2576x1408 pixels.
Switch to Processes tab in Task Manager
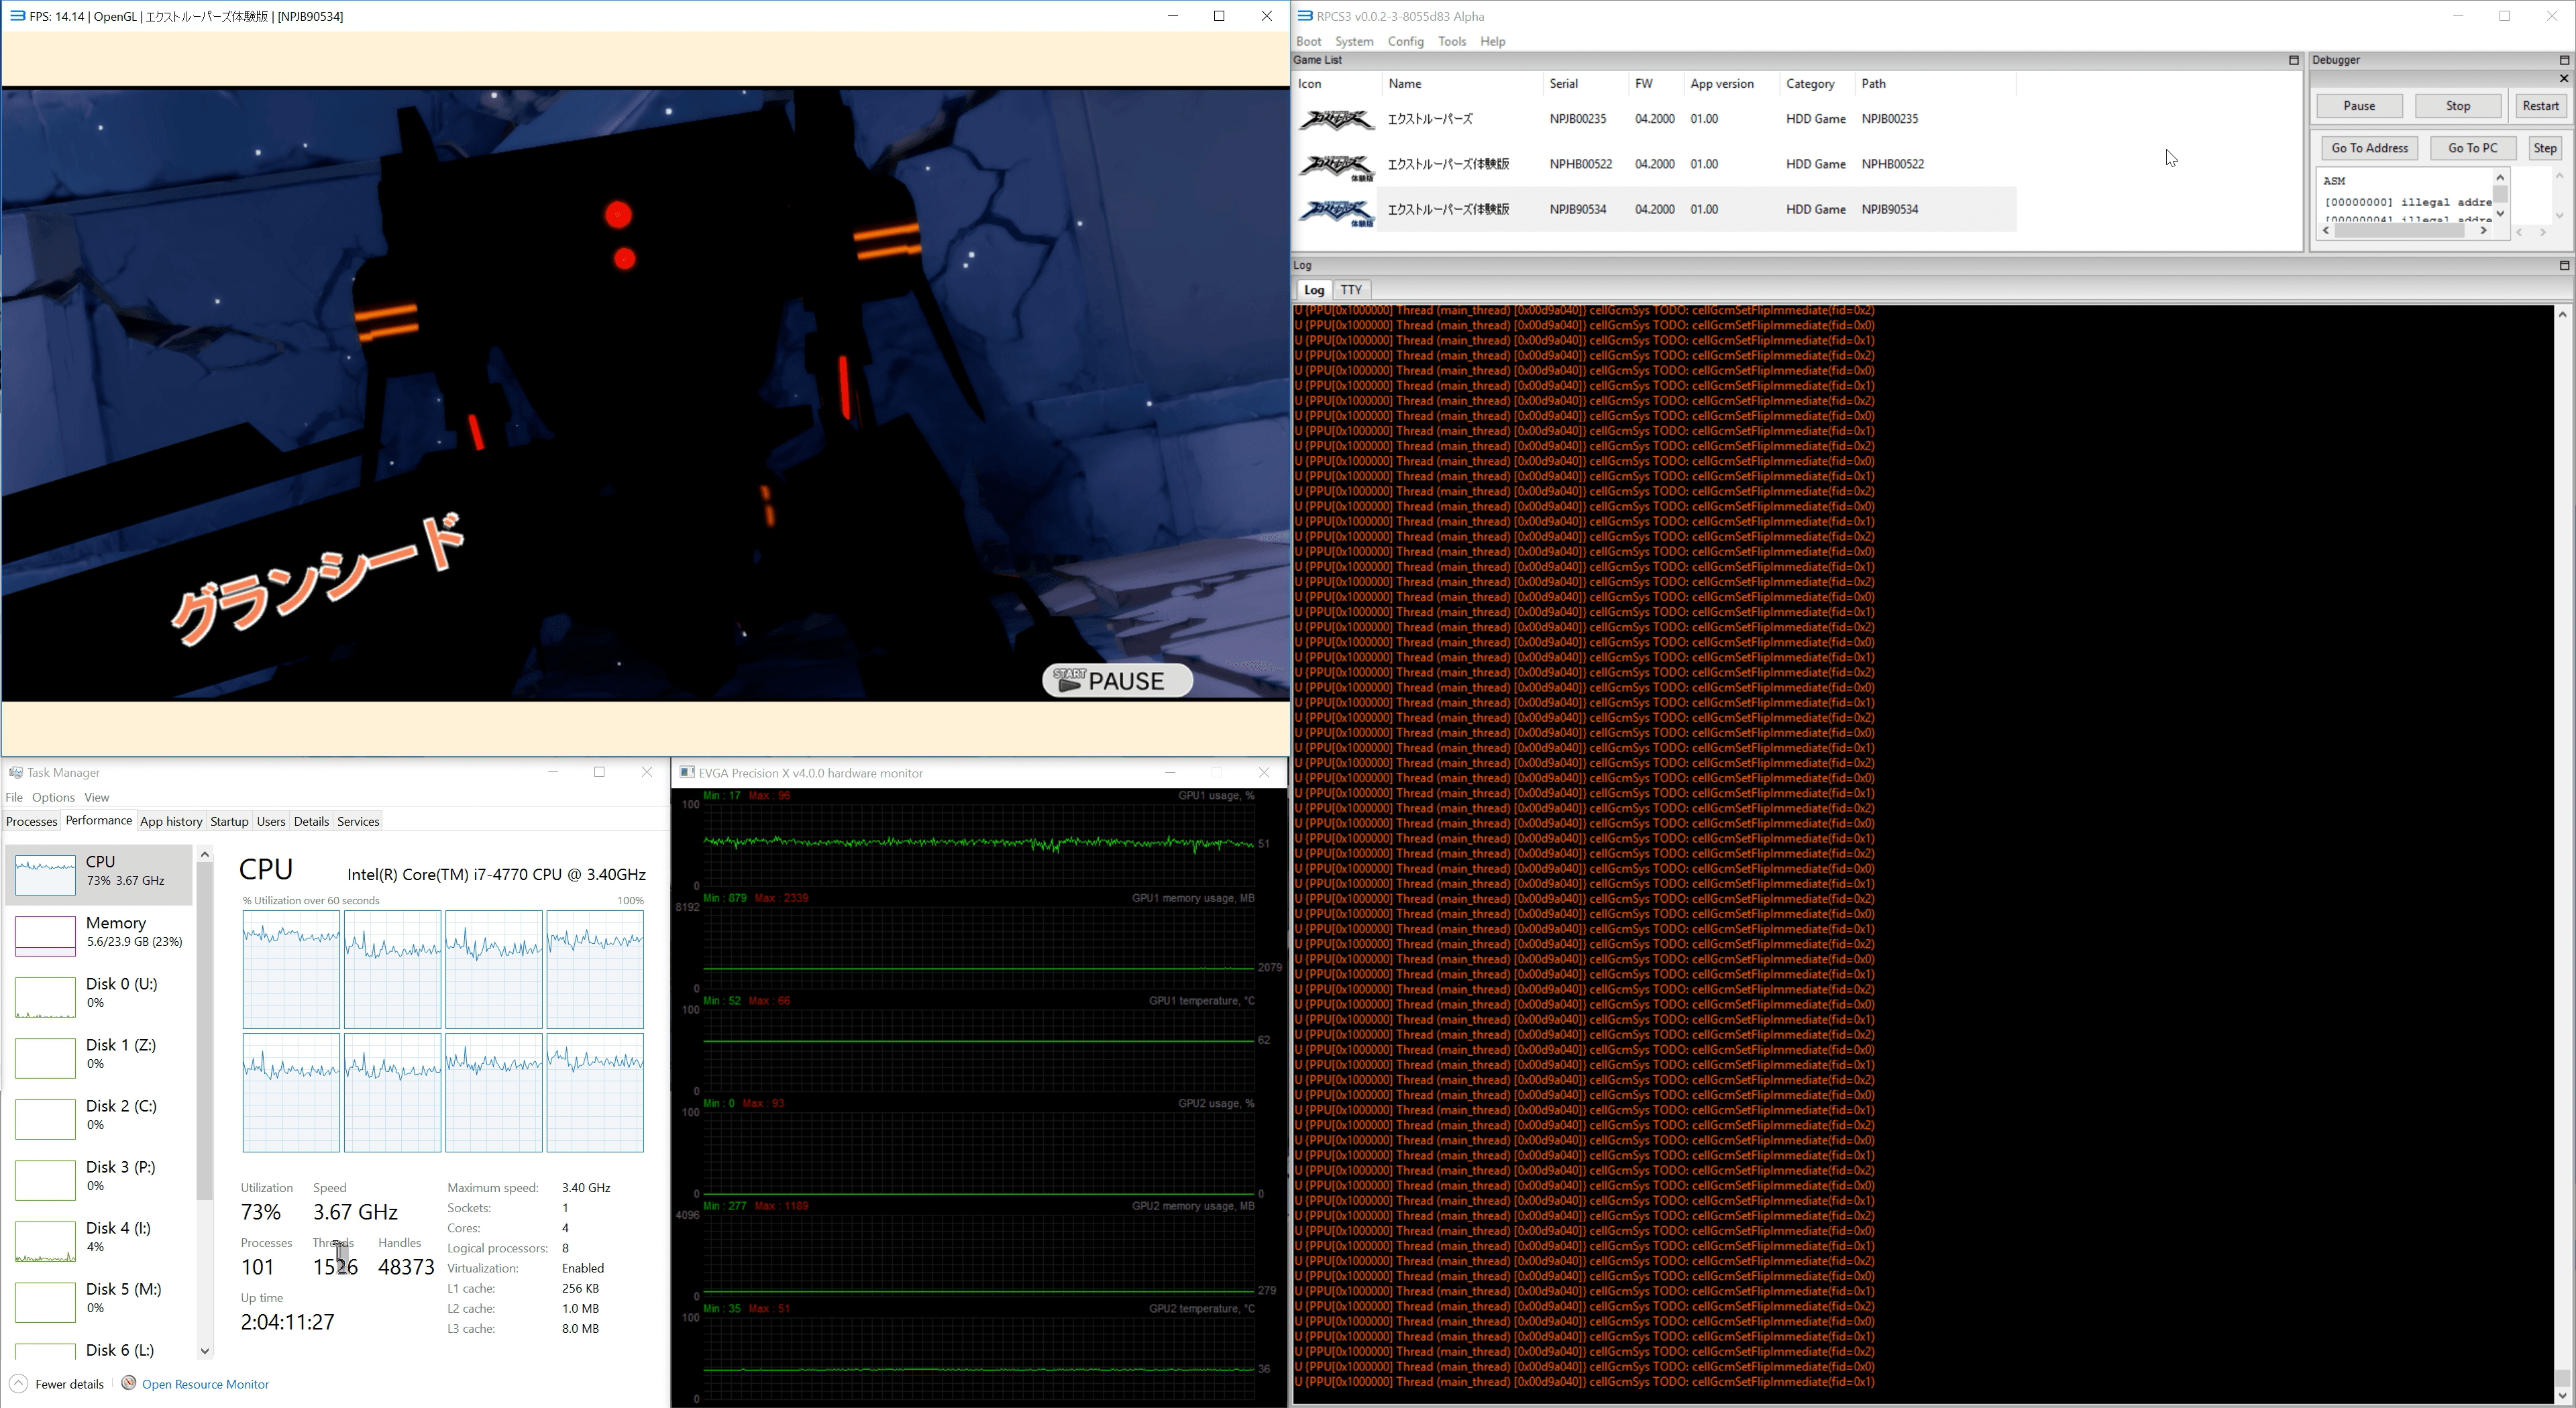tap(31, 821)
